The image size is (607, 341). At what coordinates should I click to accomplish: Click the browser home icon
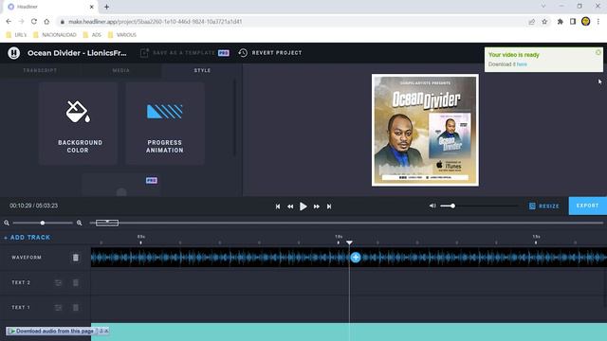point(46,22)
